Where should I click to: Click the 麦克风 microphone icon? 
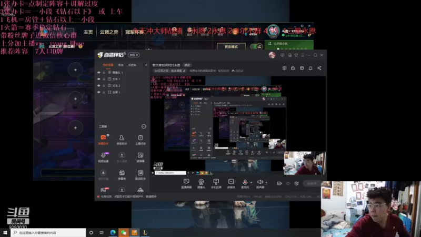pyautogui.click(x=245, y=183)
